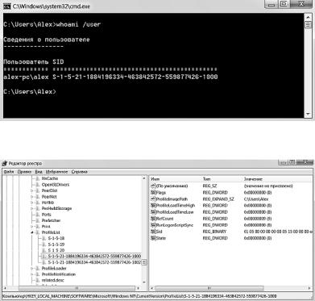Select the key ending in 559877426-1000
The width and height of the screenshot is (315, 301).
94,257
